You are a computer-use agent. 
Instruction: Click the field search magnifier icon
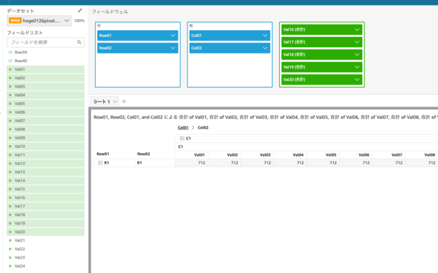coord(79,42)
